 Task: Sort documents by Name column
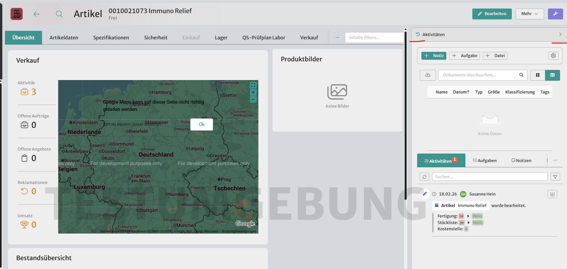coord(442,92)
